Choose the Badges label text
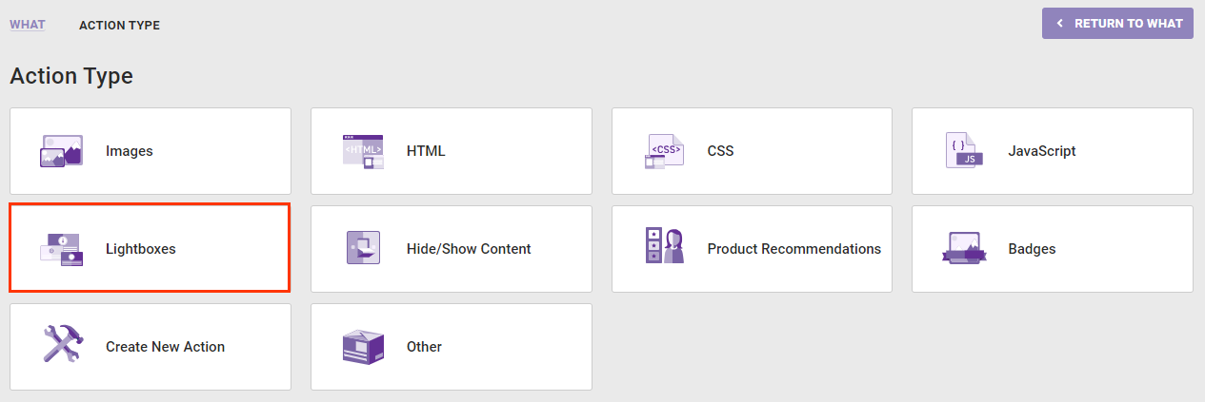1205x402 pixels. pyautogui.click(x=1032, y=249)
